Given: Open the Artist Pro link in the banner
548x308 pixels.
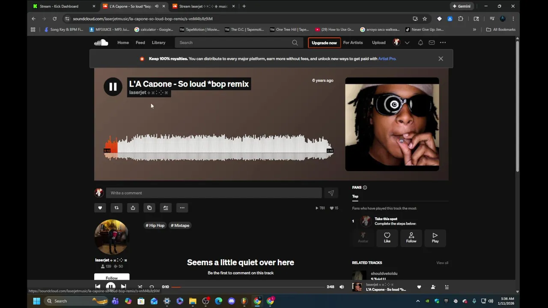Looking at the screenshot, I should pyautogui.click(x=387, y=59).
